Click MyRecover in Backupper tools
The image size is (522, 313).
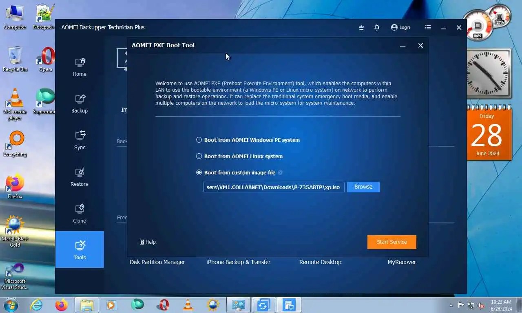pos(402,262)
